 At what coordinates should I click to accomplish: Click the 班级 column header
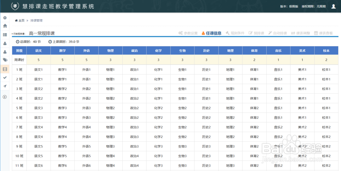click(x=19, y=51)
